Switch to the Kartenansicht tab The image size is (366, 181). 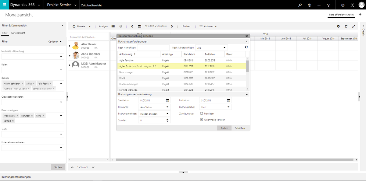(x=18, y=33)
